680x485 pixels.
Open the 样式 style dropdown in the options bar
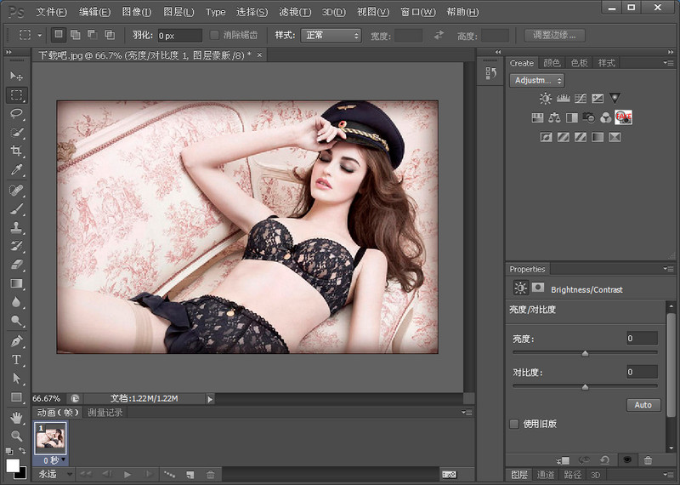tap(331, 35)
